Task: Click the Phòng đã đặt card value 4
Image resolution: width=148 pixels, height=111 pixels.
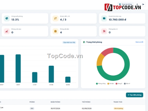Action: tap(61, 32)
